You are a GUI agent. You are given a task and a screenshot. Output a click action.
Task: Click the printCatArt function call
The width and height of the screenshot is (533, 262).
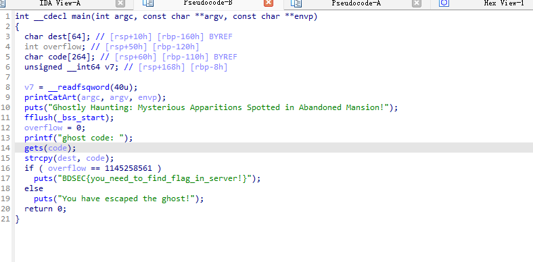(x=50, y=98)
